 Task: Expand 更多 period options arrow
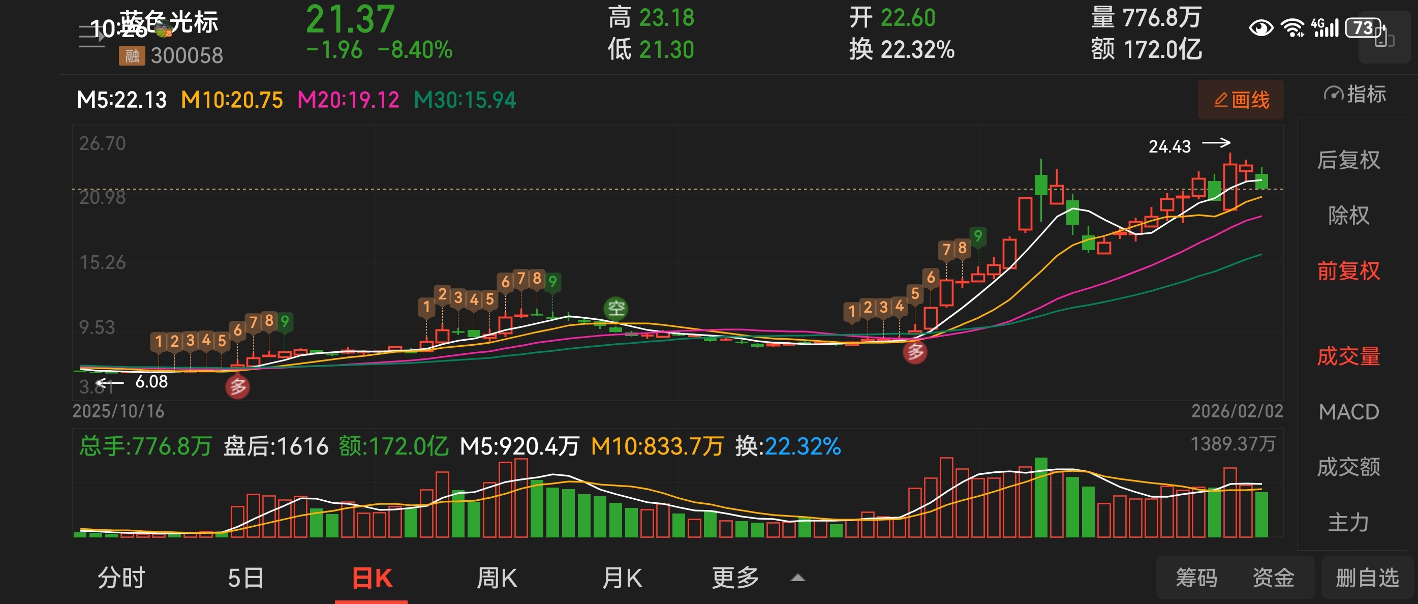[797, 578]
